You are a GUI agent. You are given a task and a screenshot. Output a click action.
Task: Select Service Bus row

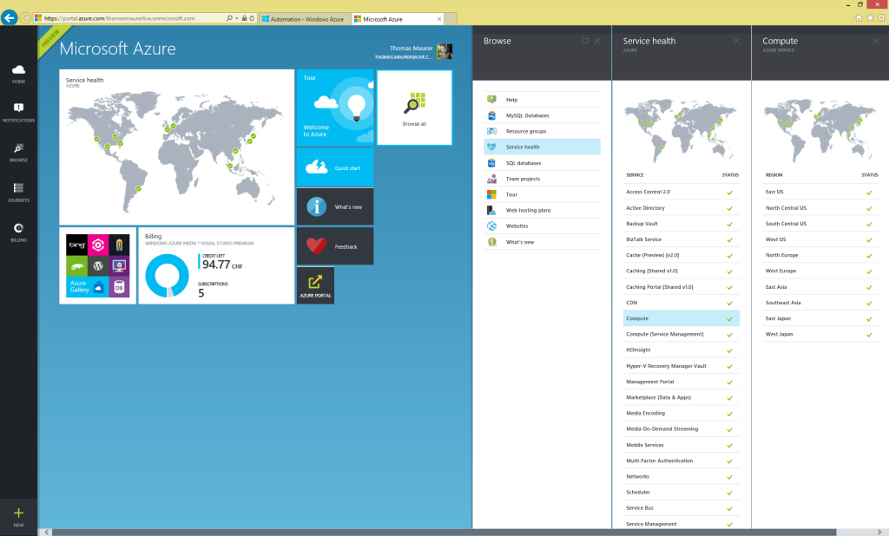(682, 508)
